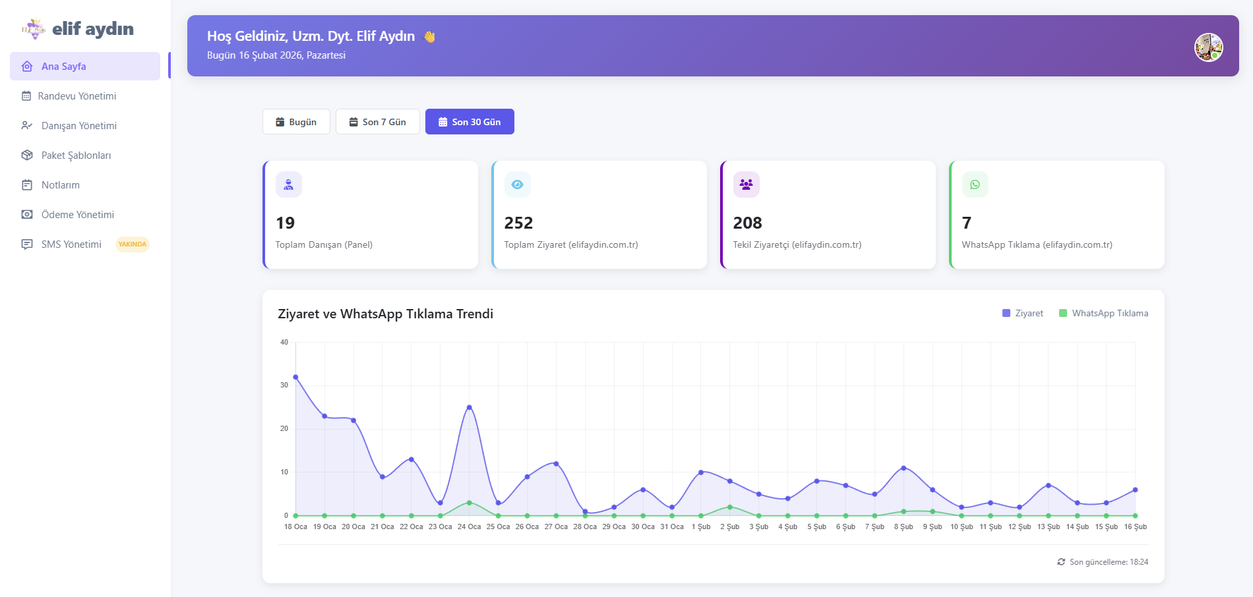Screen dimensions: 1253x597
Task: Go to Danışan Yönetimi page
Action: (85, 126)
